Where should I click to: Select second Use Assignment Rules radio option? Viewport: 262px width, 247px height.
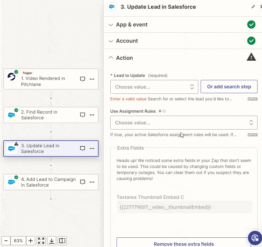[164, 111]
